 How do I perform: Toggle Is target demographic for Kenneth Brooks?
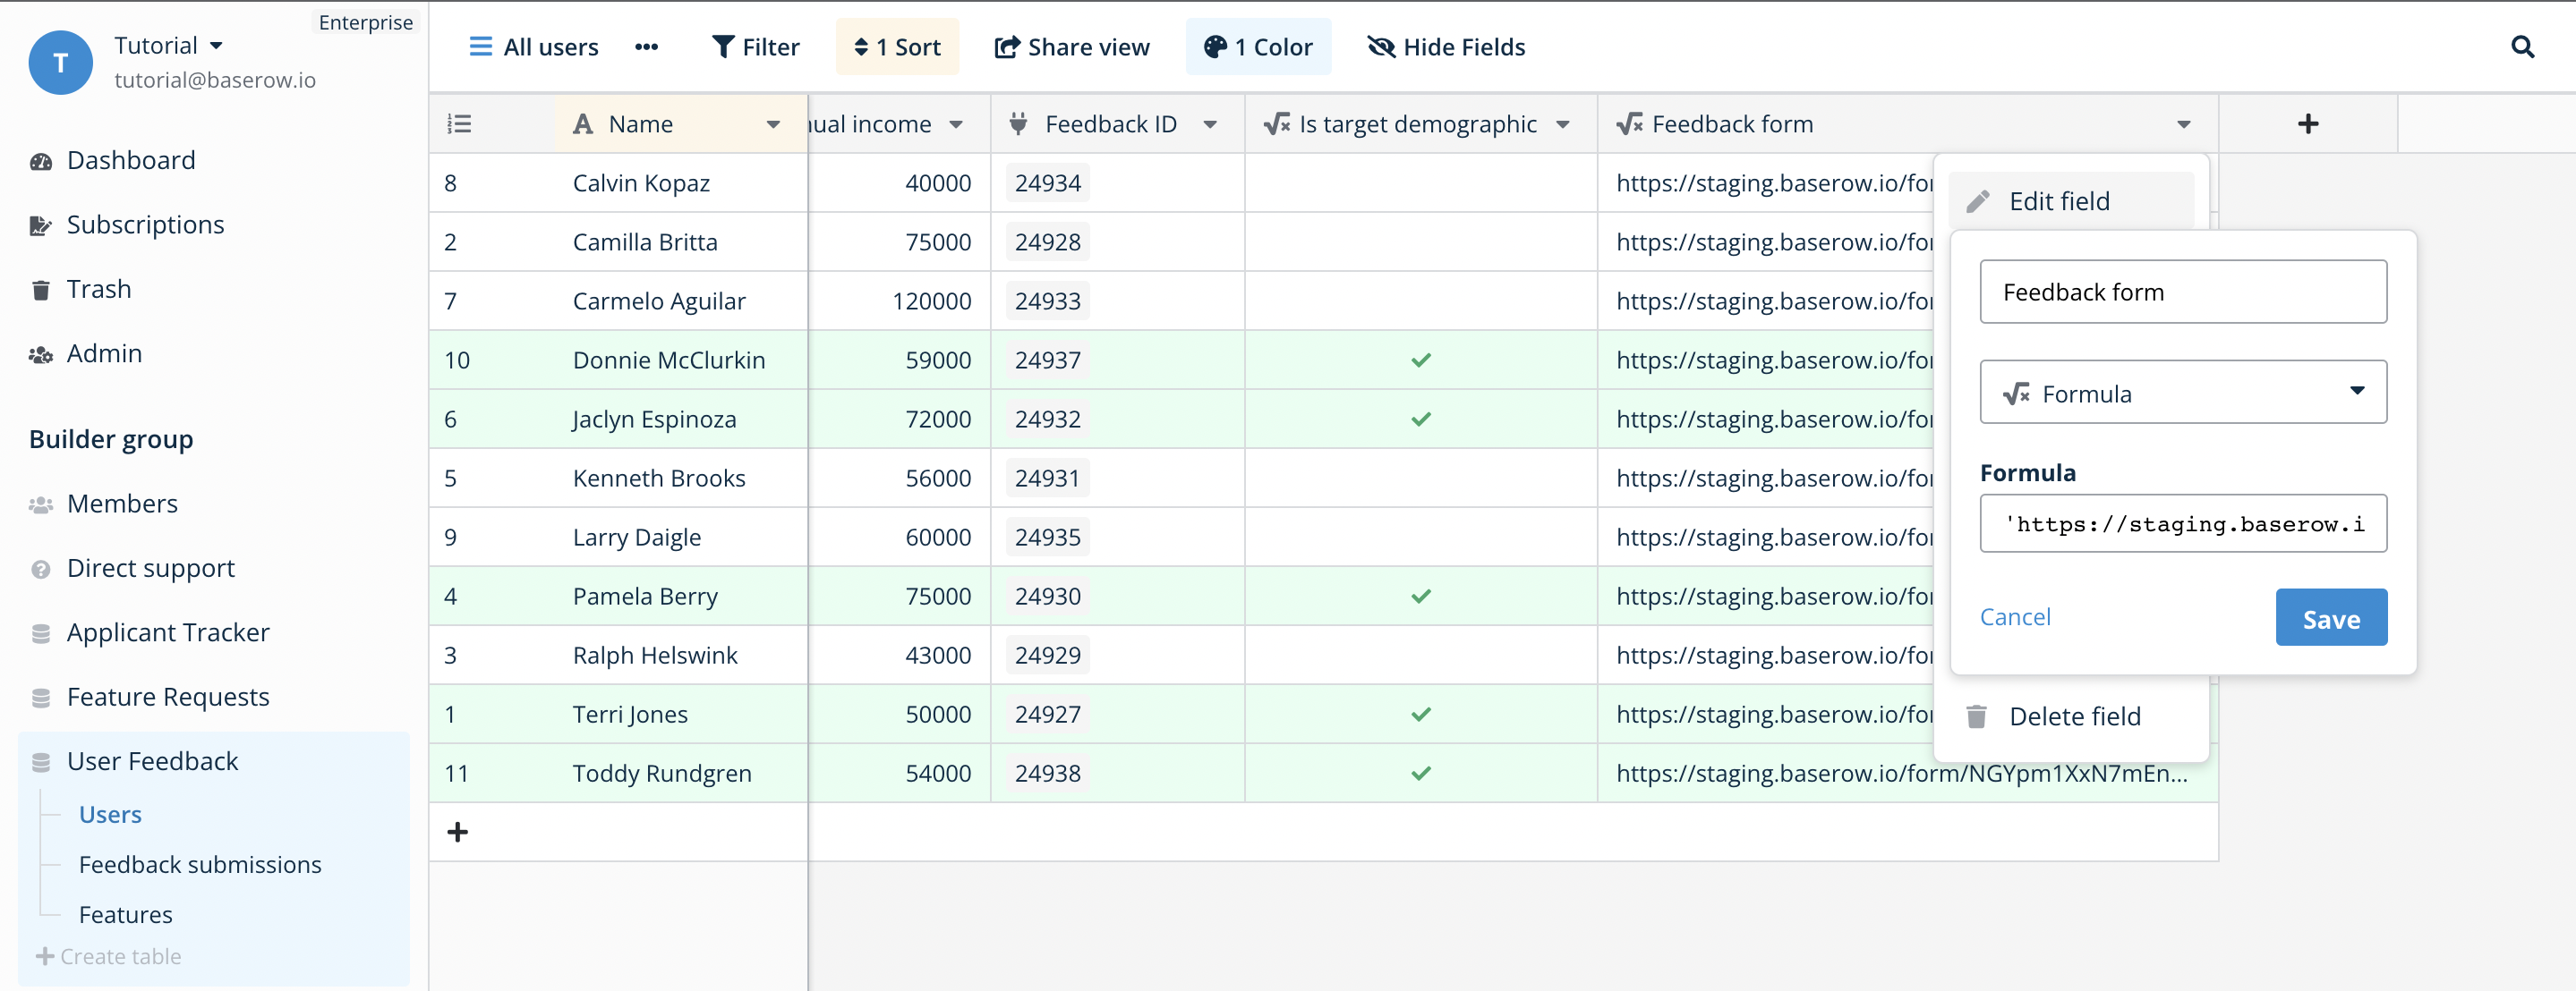(1419, 478)
